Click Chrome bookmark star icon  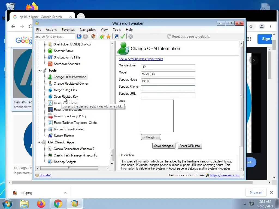click(x=251, y=26)
